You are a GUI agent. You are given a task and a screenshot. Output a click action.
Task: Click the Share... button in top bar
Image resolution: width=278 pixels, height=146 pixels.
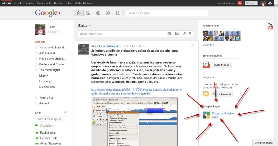pyautogui.click(x=251, y=3)
